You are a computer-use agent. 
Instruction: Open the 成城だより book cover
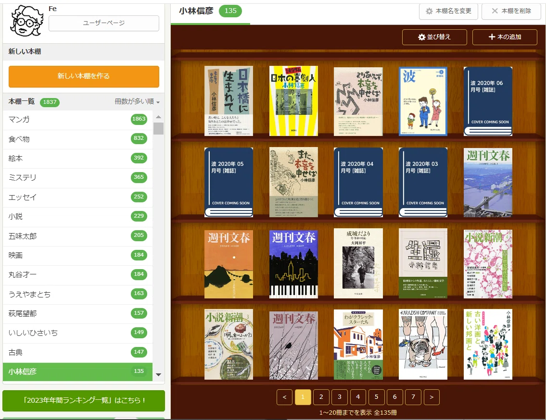click(358, 263)
